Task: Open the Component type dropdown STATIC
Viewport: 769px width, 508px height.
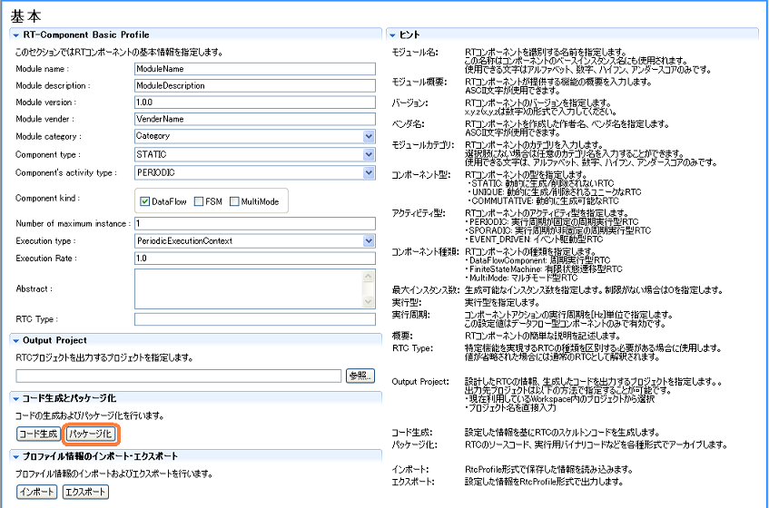Action: 369,155
